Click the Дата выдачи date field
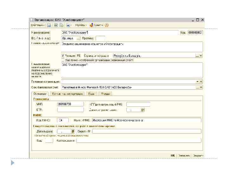This screenshot has width=228, height=171. 64,131
